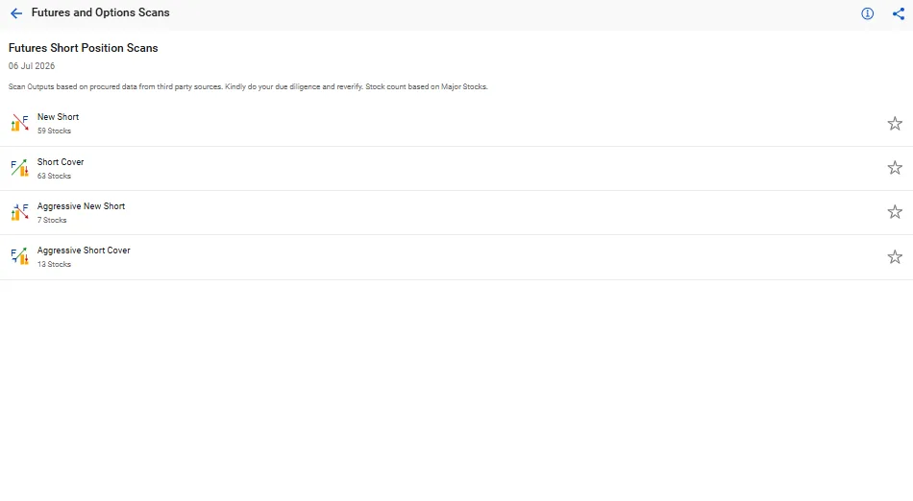Star the Aggressive Short Cover scan
913x501 pixels.
coord(895,256)
